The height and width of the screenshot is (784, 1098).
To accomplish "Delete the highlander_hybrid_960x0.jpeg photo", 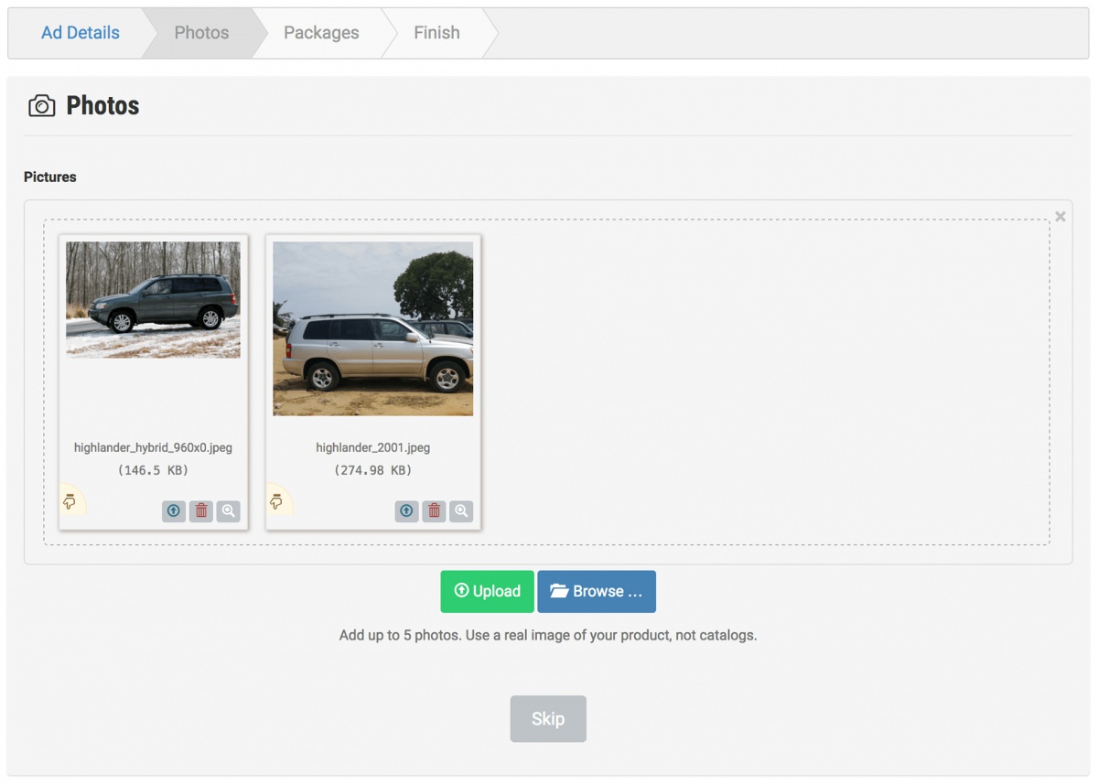I will pyautogui.click(x=201, y=511).
